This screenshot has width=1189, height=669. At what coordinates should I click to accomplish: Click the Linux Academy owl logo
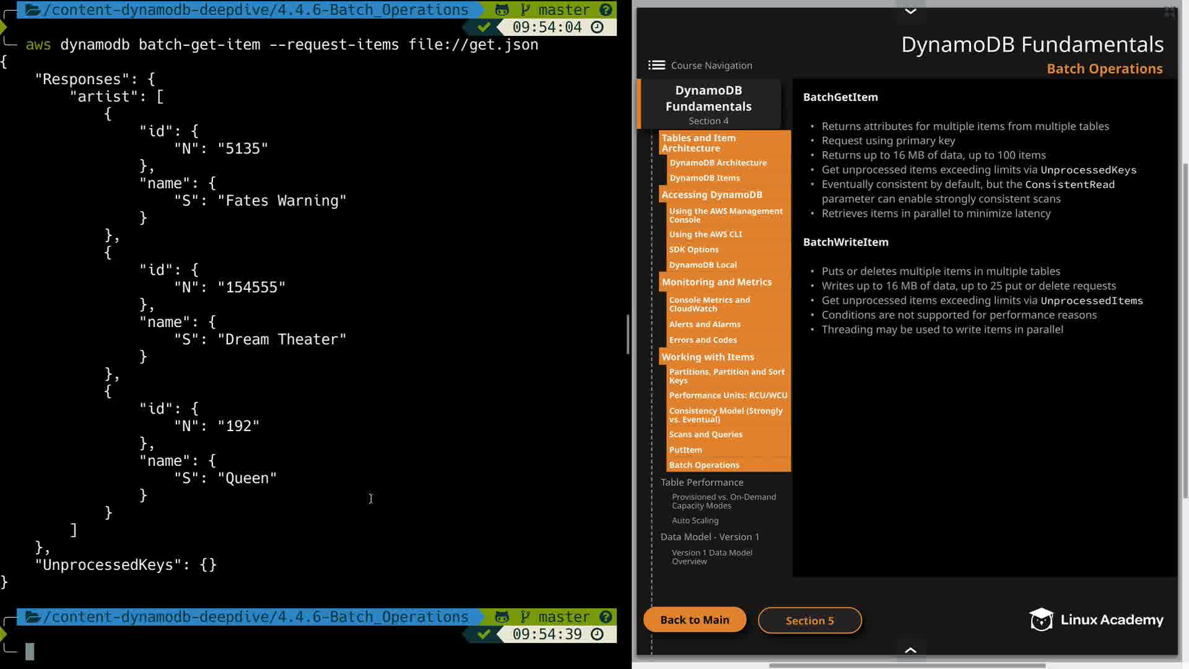pos(1041,619)
